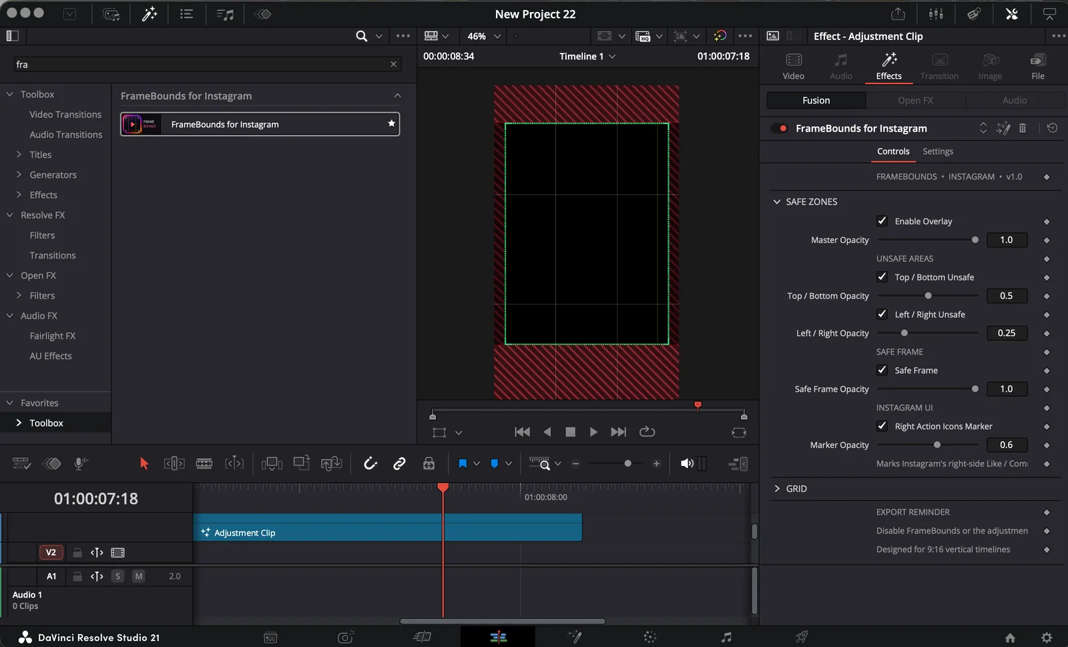Select the arrow Selection mode tool

pos(144,463)
